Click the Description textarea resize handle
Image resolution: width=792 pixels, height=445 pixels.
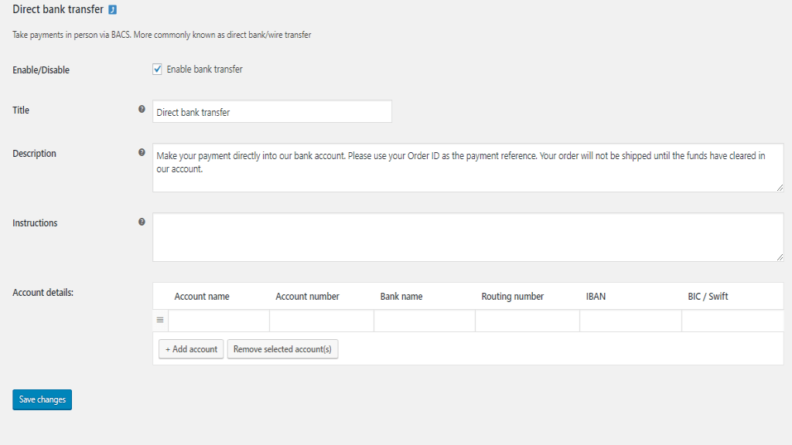click(780, 188)
